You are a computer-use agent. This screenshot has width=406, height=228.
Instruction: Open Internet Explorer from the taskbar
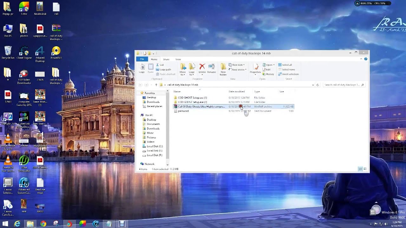(x=17, y=224)
